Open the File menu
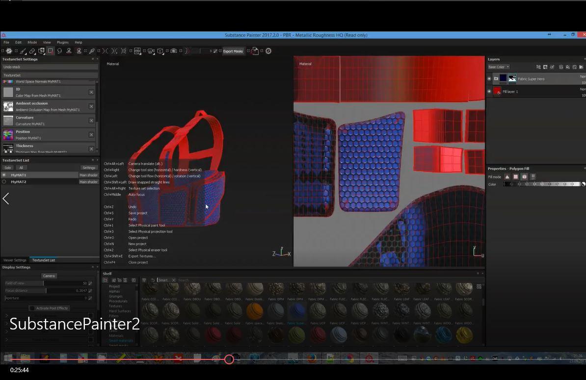 tap(6, 43)
